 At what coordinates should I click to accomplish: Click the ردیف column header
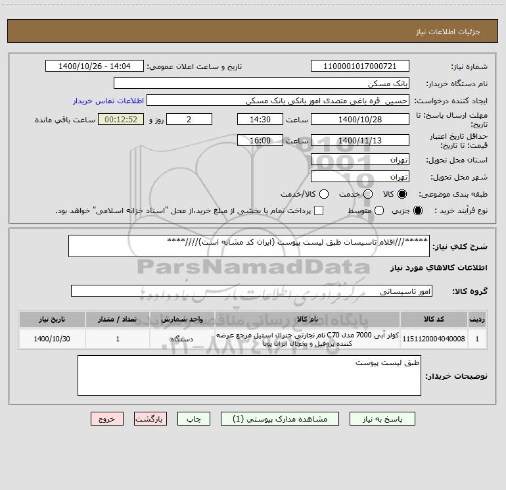click(477, 319)
